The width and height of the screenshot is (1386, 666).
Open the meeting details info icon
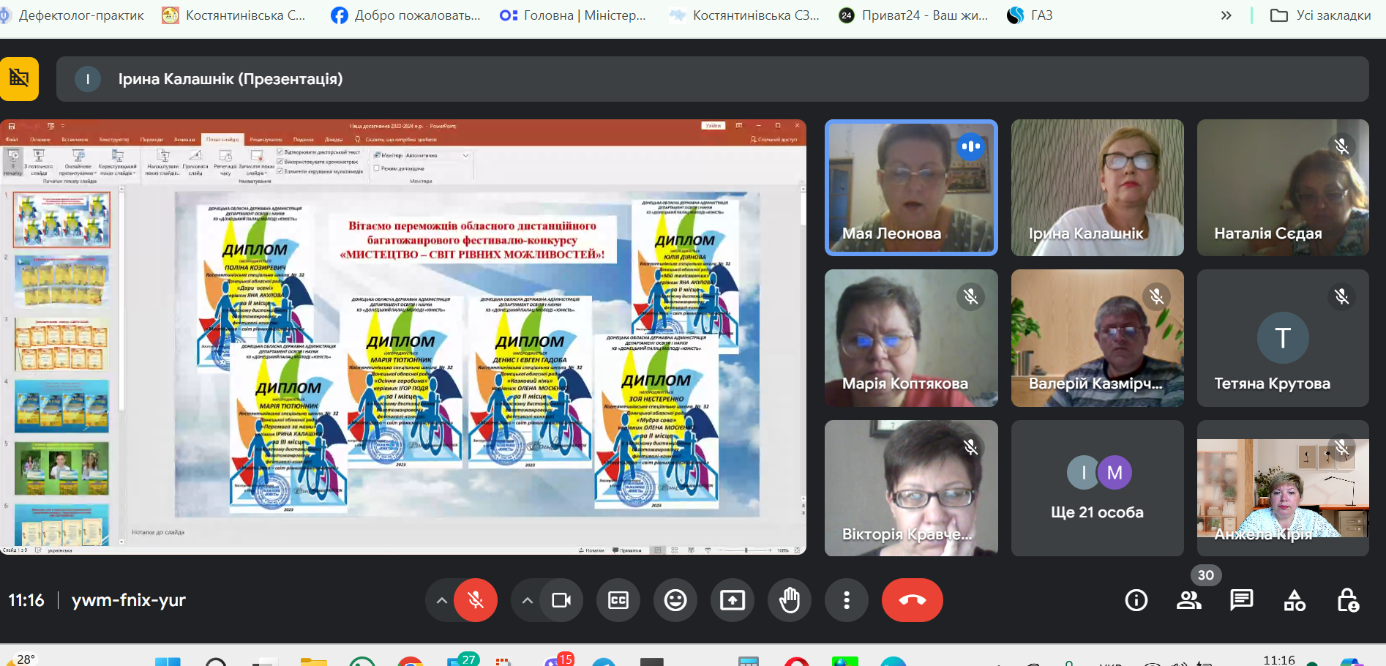coord(1136,600)
